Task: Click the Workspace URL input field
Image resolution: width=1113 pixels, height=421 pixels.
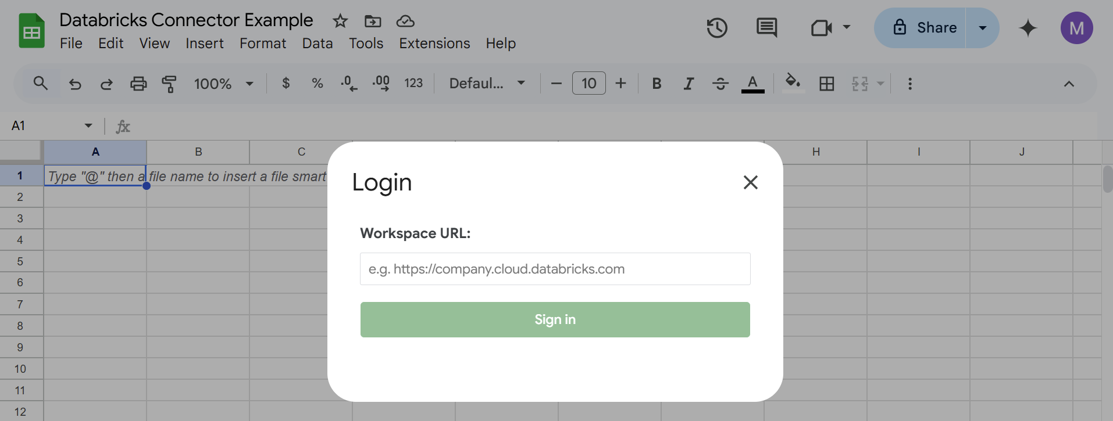Action: click(555, 269)
